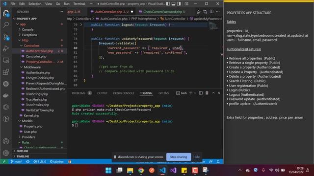This screenshot has width=314, height=176.
Task: Open the Manage gear icon
Action: pos(6,153)
